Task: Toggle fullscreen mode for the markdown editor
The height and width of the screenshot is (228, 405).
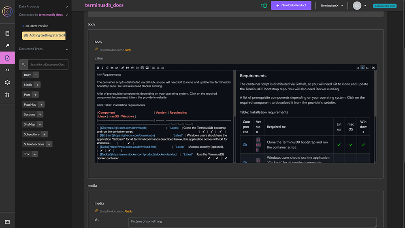Action: click(373, 68)
